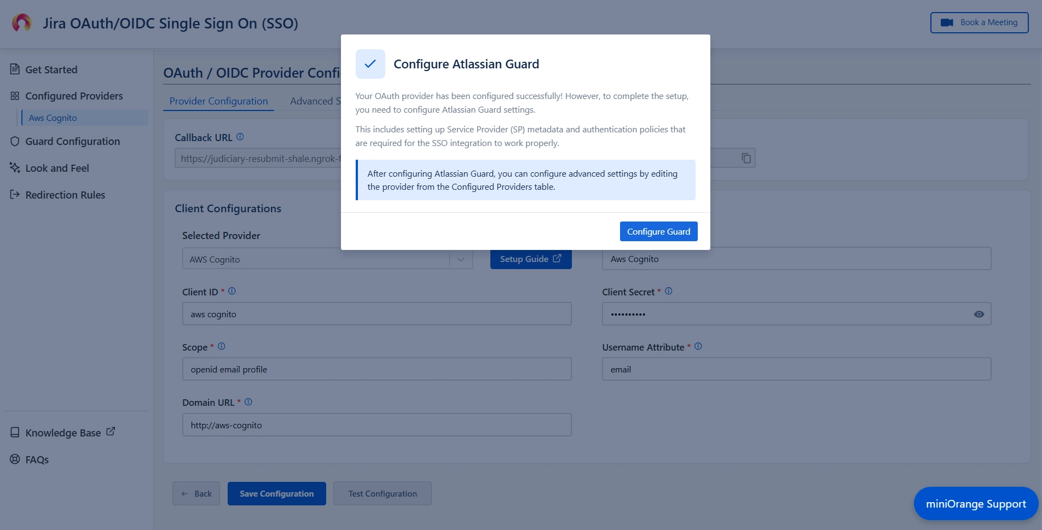1042x530 pixels.
Task: Open Get Started in sidebar
Action: click(x=51, y=69)
